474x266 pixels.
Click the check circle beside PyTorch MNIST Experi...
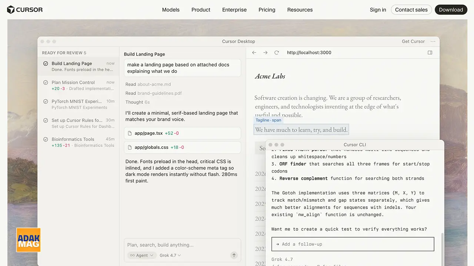[46, 101]
